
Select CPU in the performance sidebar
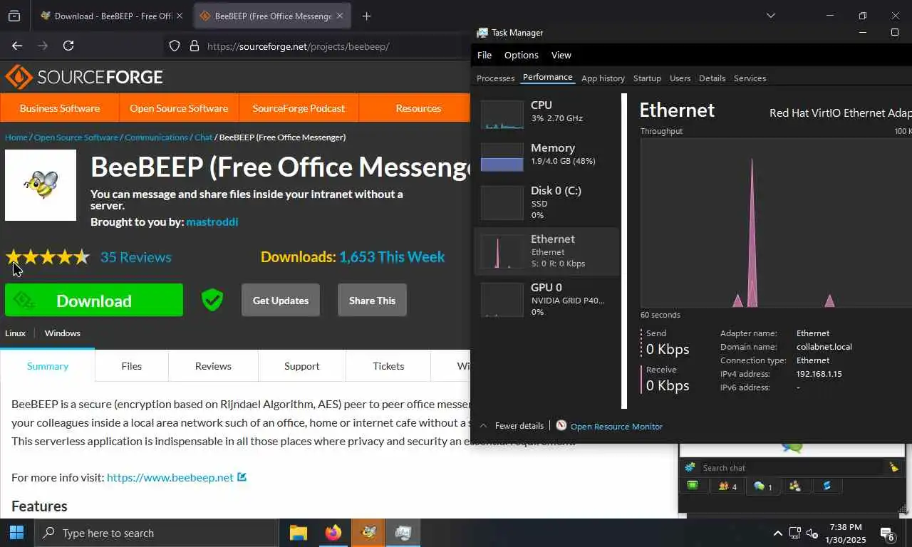(546, 114)
